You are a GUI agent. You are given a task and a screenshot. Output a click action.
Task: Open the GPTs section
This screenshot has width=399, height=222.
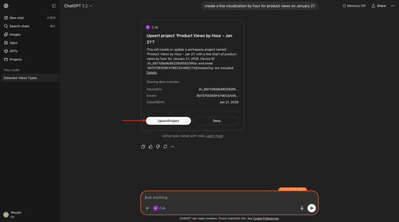click(30, 51)
